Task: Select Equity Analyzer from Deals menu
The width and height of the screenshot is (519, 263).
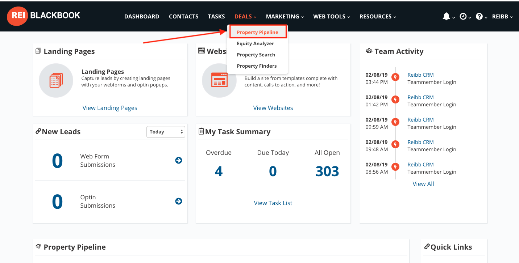Action: (256, 43)
